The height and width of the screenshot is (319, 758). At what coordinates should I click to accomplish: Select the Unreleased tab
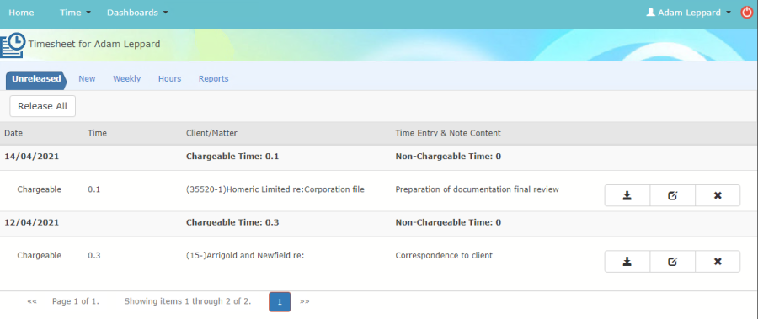coord(36,79)
